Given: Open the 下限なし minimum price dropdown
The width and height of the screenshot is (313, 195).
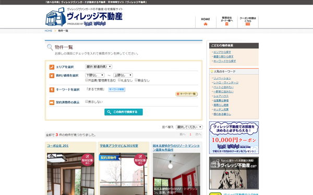Looking at the screenshot, I should pos(95,75).
